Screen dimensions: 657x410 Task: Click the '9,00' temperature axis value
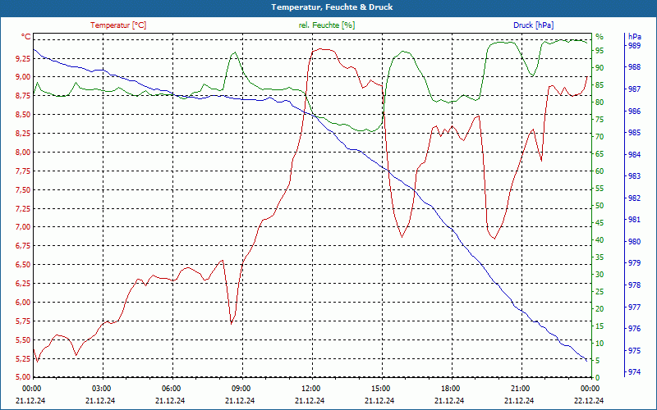[23, 76]
